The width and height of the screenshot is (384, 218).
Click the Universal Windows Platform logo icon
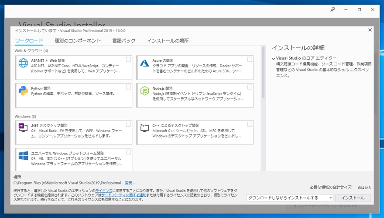click(23, 156)
